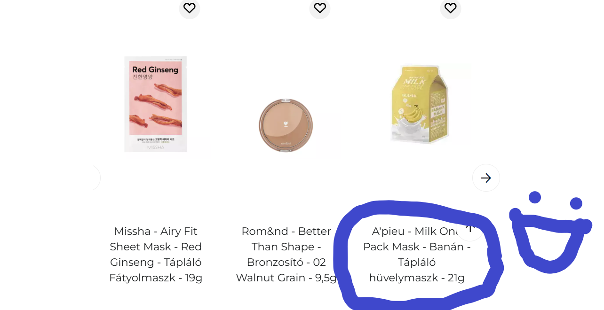Viewport: 604px width, 310px height.
Task: Open the round bronzer compact image
Action: [286, 125]
